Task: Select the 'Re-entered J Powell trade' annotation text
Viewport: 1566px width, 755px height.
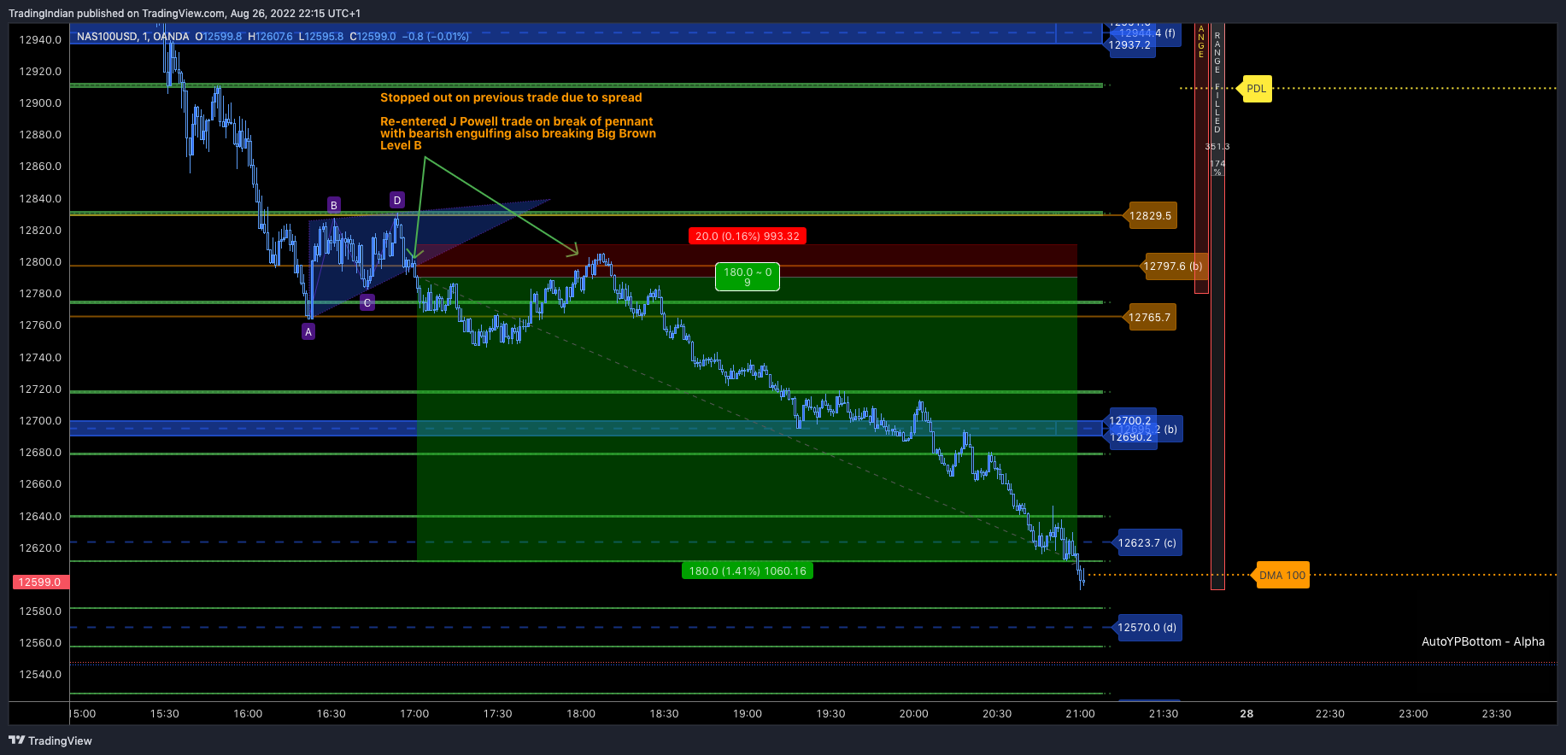Action: click(518, 133)
